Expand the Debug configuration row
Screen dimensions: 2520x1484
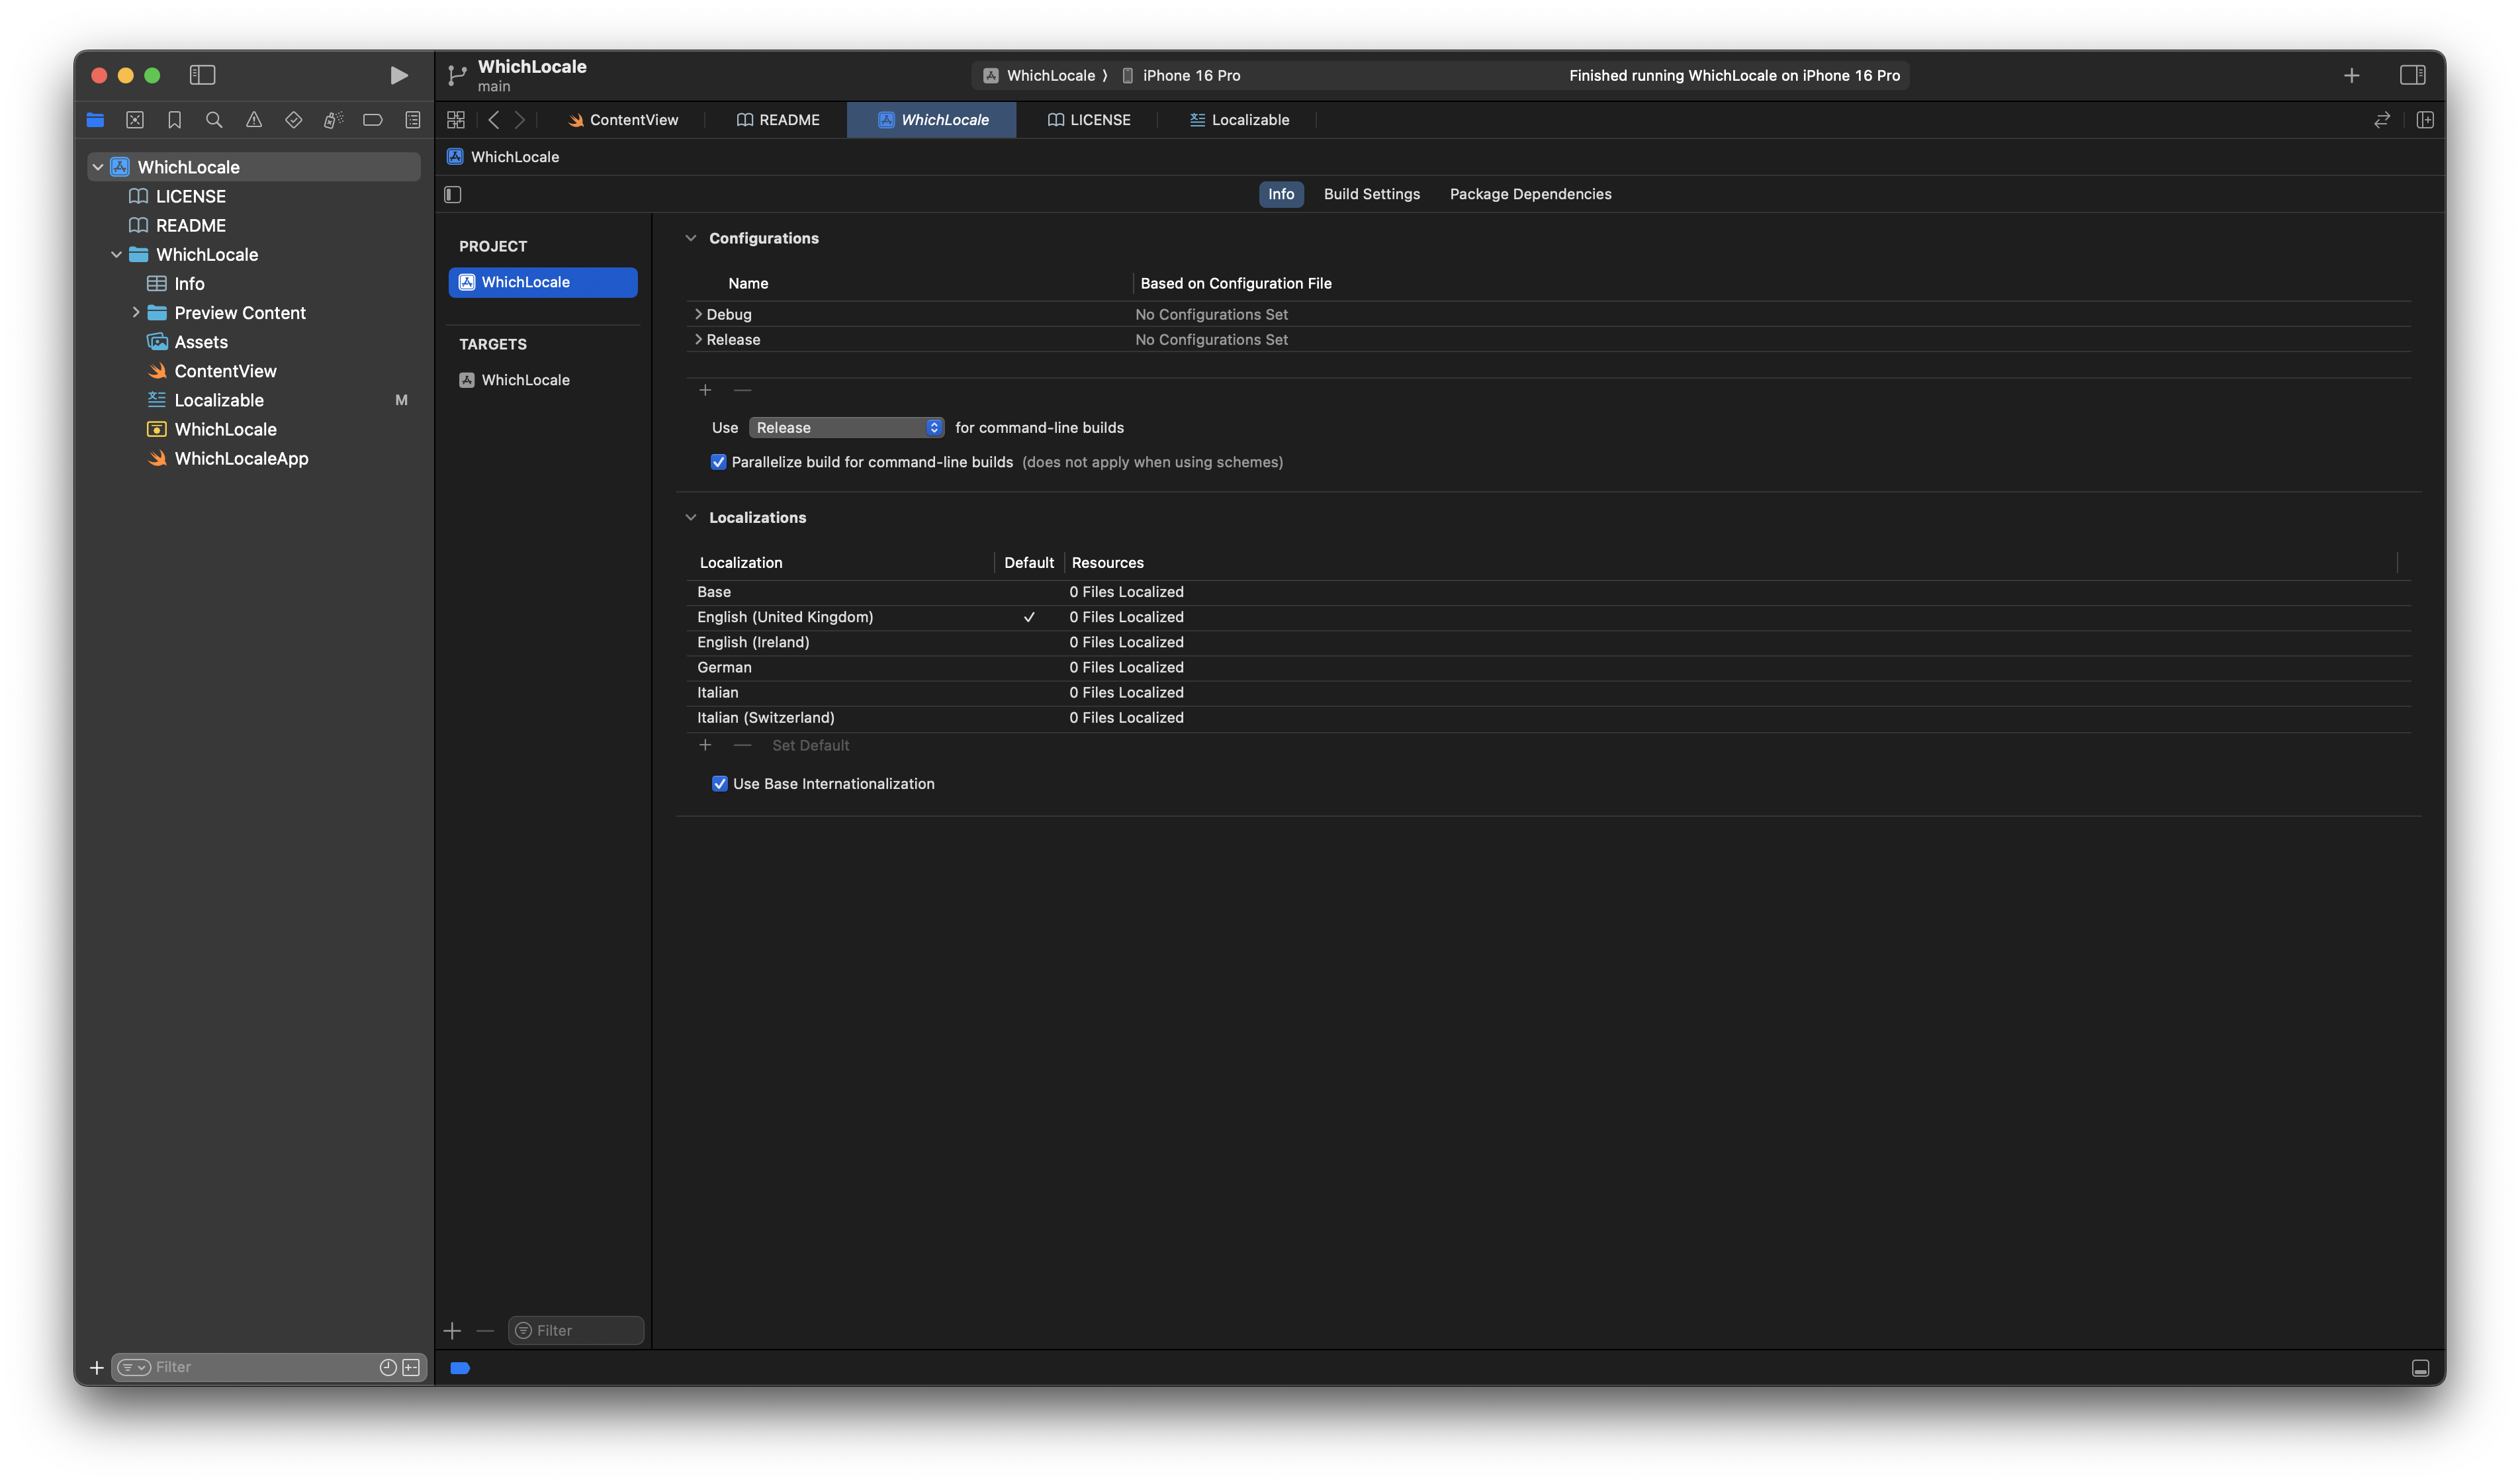coord(698,314)
